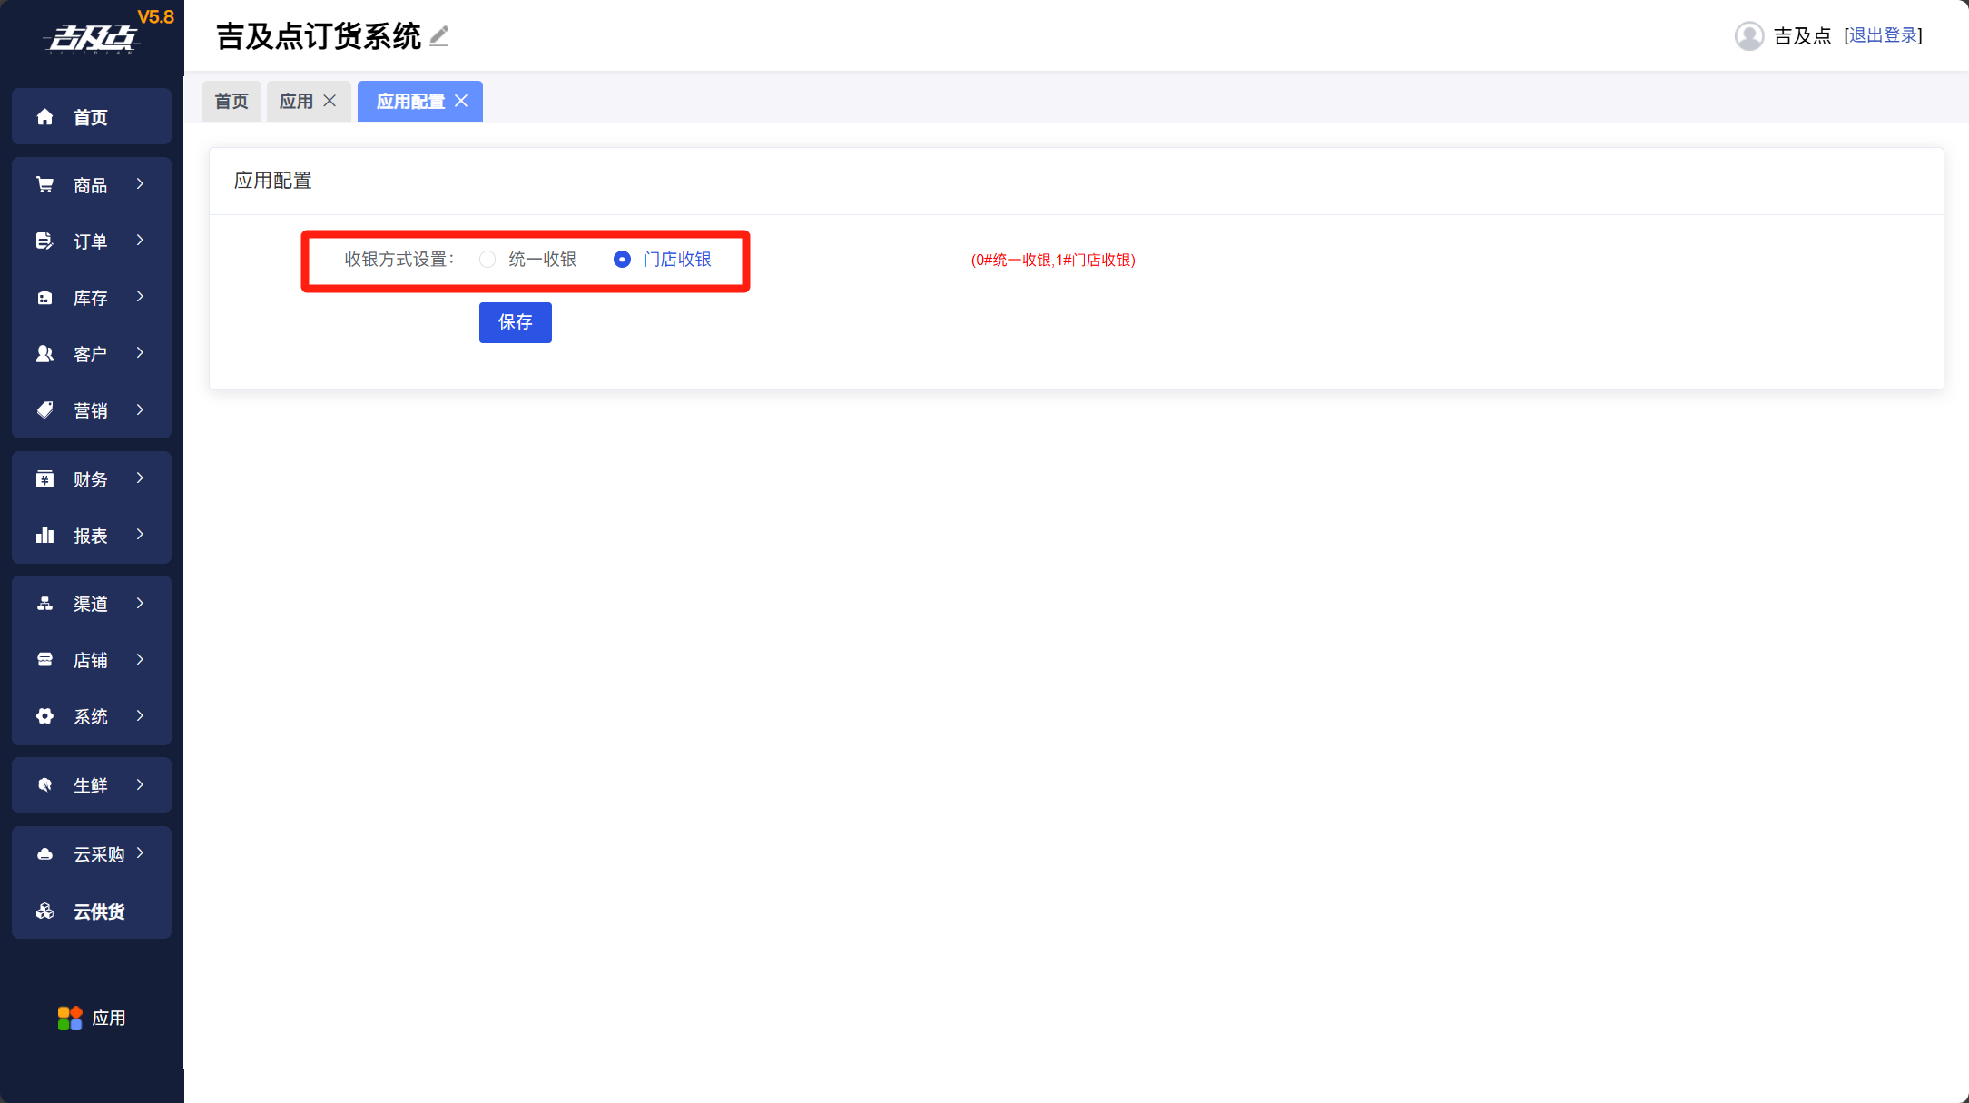This screenshot has width=1969, height=1103.
Task: Select the 统一收银 radio option
Action: pos(488,260)
